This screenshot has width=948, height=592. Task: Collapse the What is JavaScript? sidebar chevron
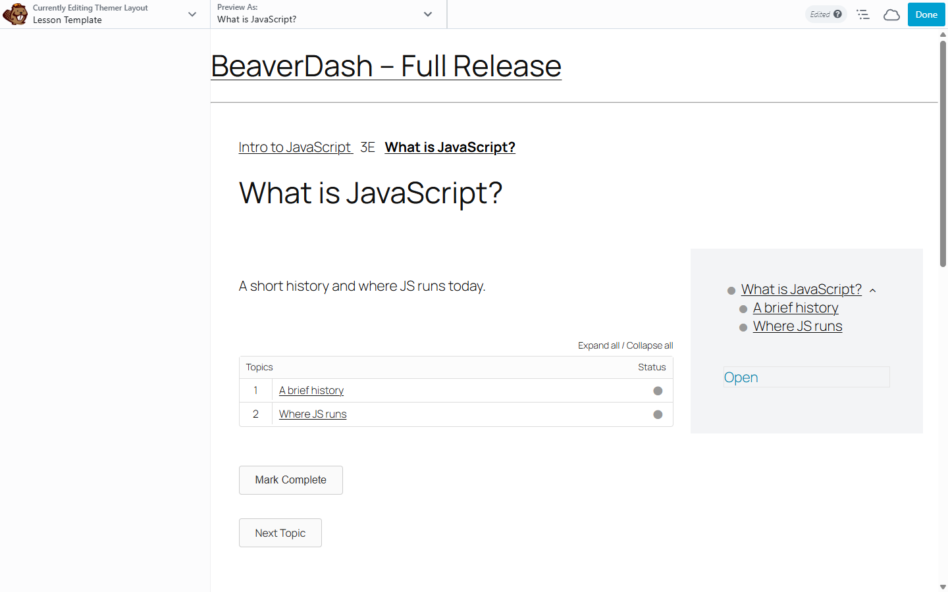tap(873, 290)
